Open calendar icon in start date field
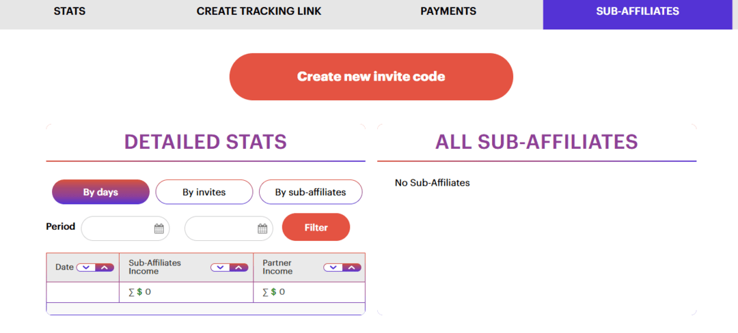Viewport: 738px width, 333px height. coord(159,229)
